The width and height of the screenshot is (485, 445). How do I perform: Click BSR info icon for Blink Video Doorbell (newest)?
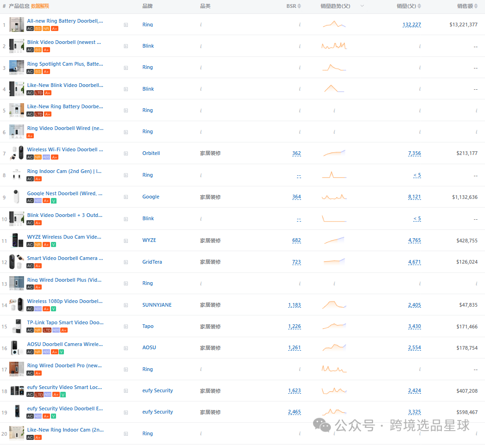[x=300, y=46]
